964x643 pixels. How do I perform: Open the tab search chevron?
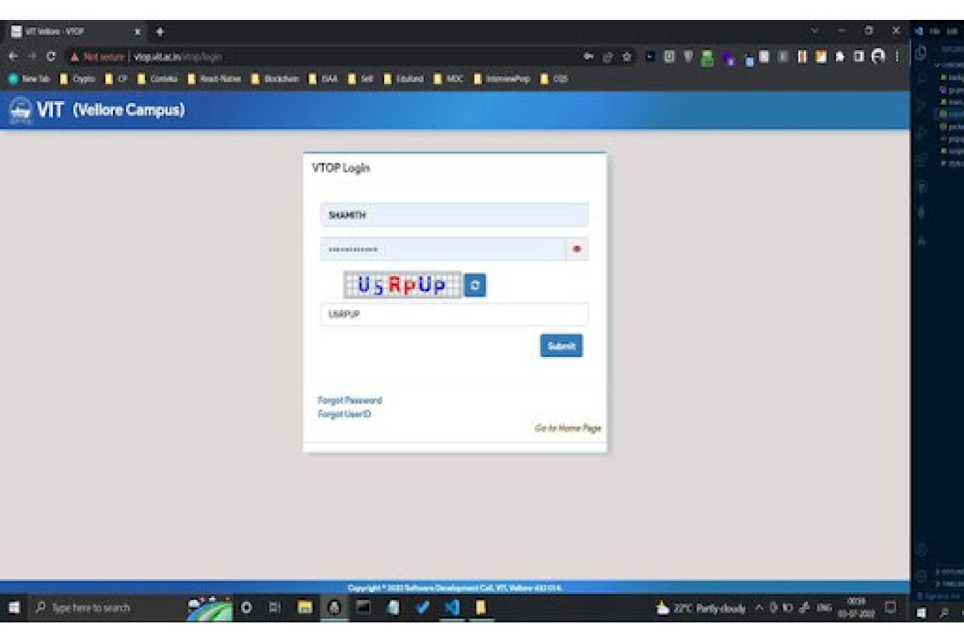[814, 31]
